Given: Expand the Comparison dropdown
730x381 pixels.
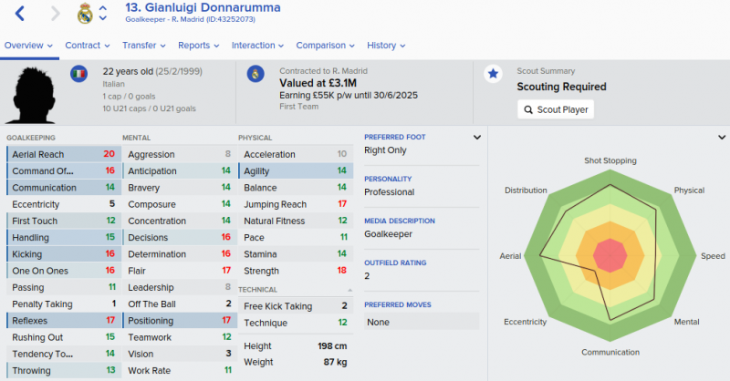Looking at the screenshot, I should click(x=326, y=46).
